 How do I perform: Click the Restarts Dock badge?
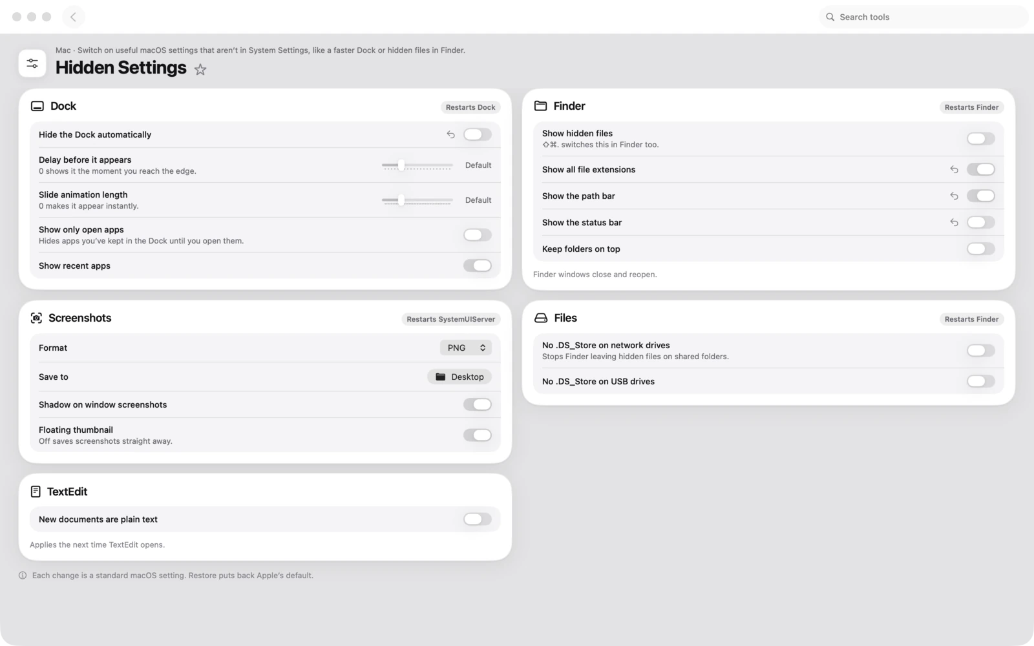tap(470, 107)
